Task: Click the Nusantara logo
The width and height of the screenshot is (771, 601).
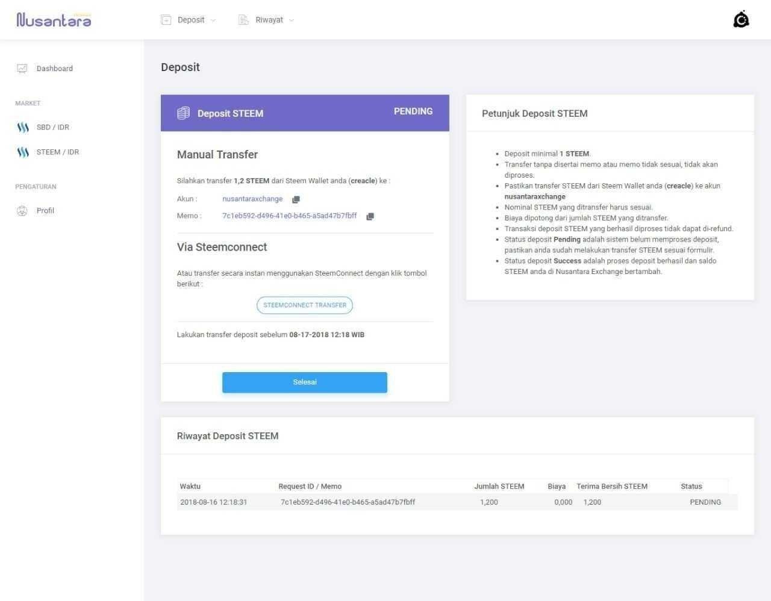Action: click(x=54, y=20)
